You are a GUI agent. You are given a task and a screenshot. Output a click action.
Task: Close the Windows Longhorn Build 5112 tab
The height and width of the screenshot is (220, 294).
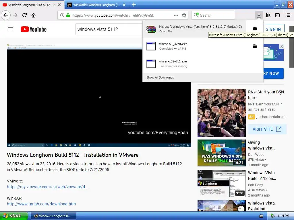[59, 5]
